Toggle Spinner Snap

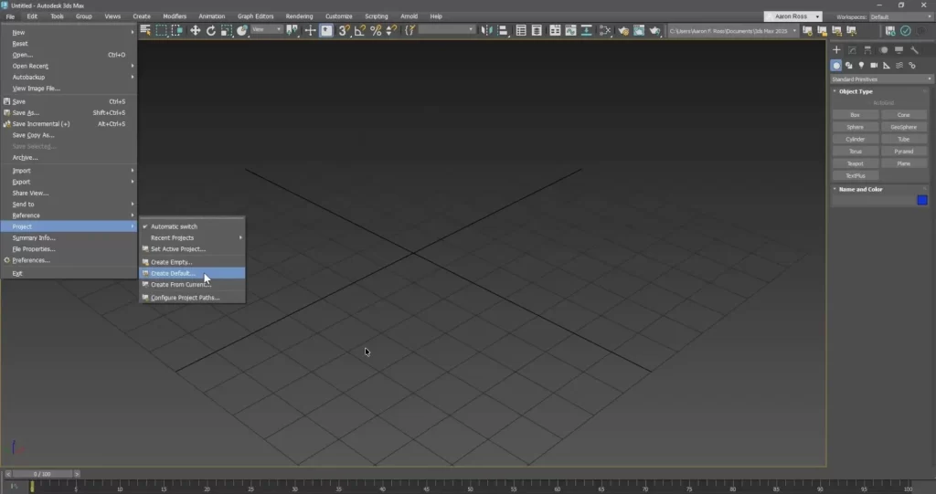[x=391, y=30]
